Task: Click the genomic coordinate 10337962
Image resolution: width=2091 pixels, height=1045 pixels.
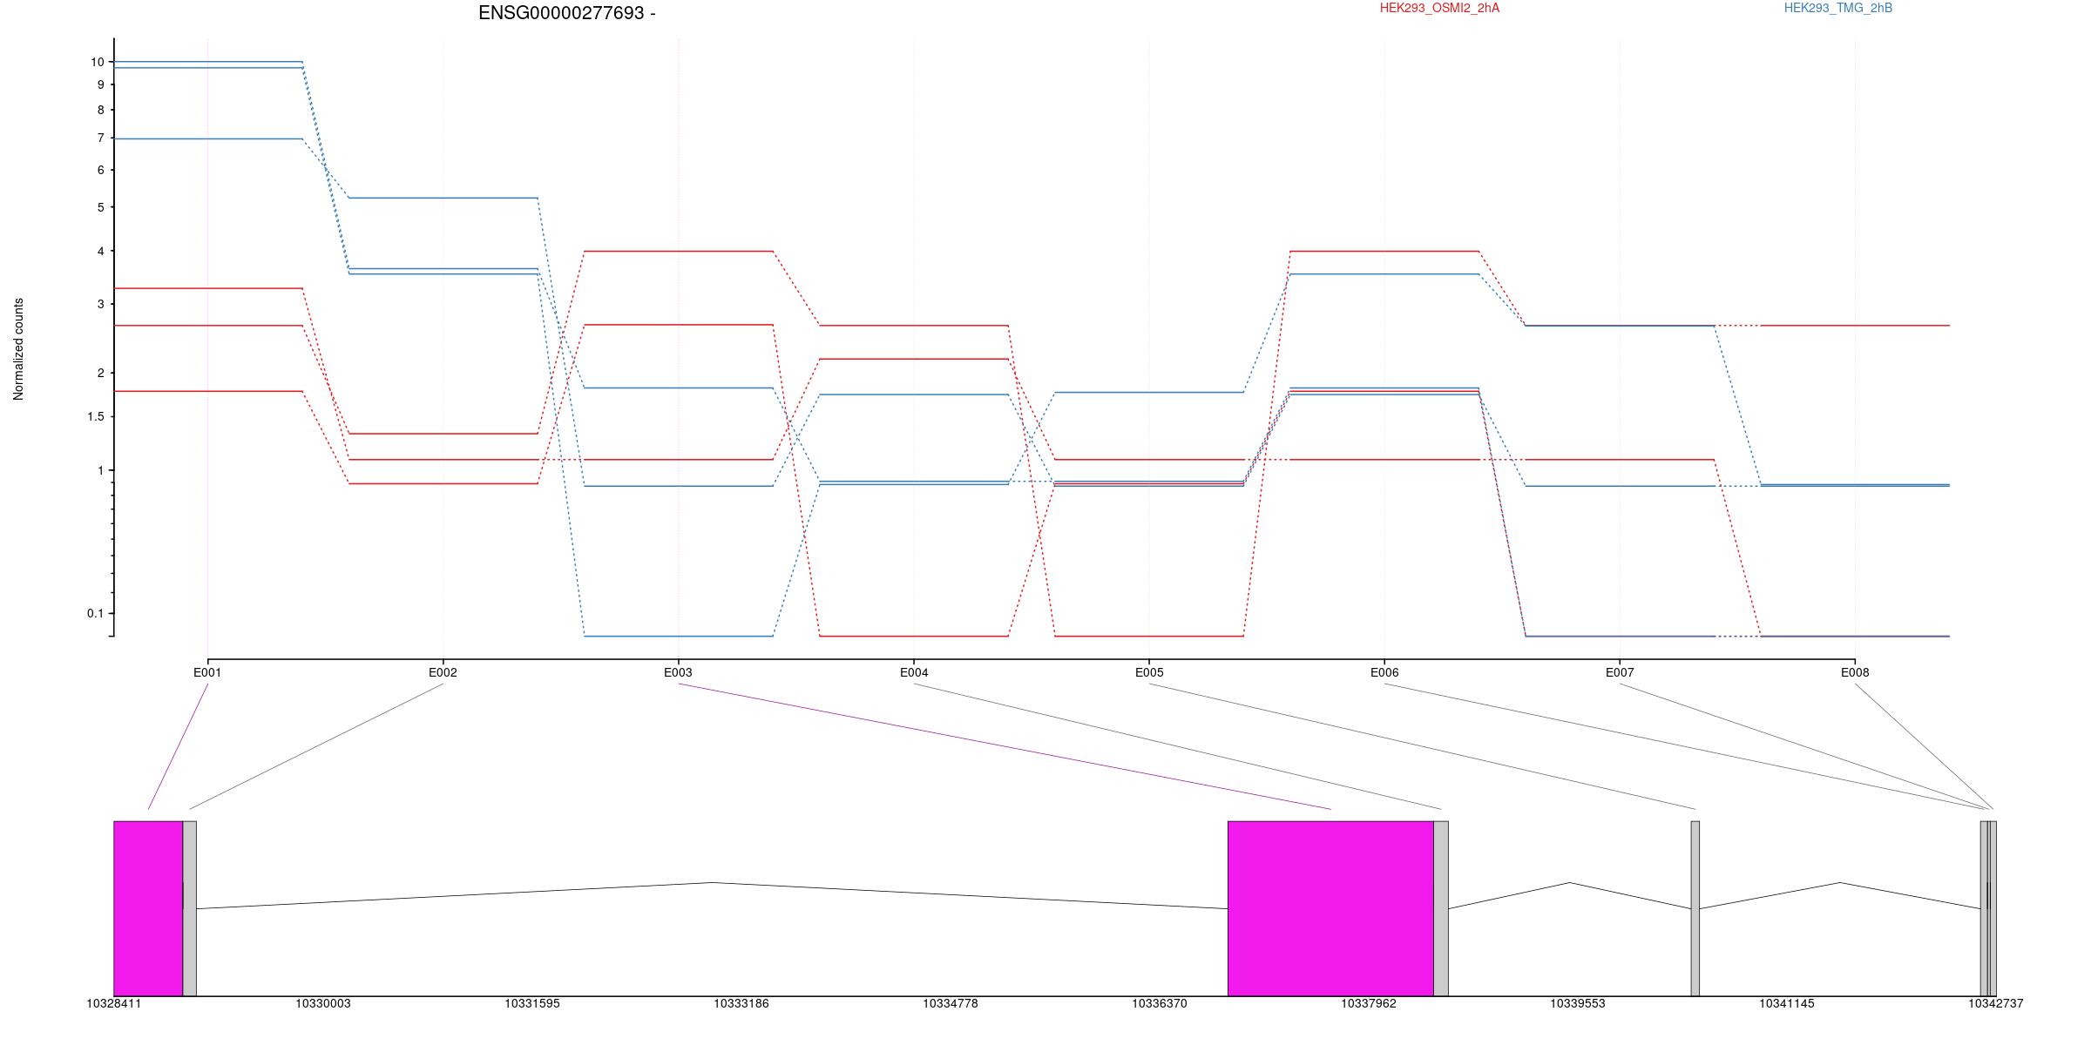Action: (x=1369, y=1004)
